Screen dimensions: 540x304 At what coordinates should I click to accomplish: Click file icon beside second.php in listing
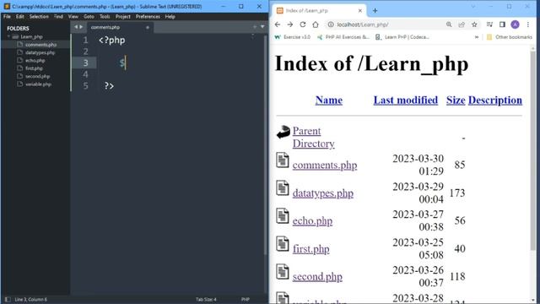click(283, 272)
